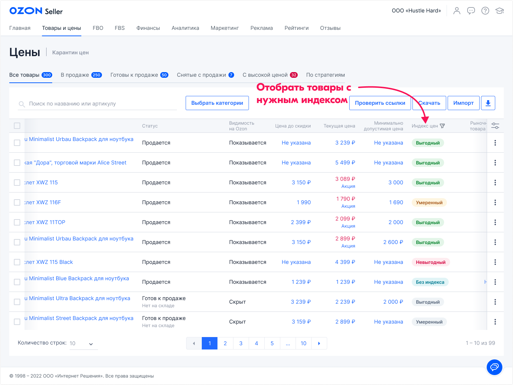Click the blue download arrow icon button
This screenshot has width=513, height=385.
point(488,103)
